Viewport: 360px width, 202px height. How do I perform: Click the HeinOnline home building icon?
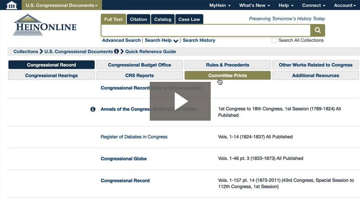pos(12,5)
